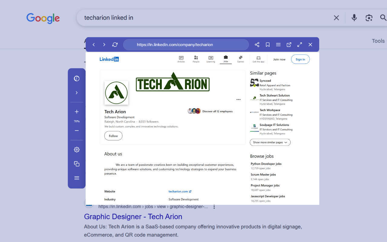Open Graphic Designer - Tech Arion result
The width and height of the screenshot is (387, 242).
pos(133,217)
